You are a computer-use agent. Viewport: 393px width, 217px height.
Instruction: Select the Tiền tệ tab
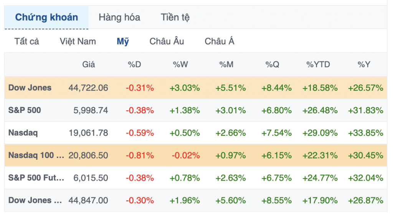pyautogui.click(x=175, y=17)
